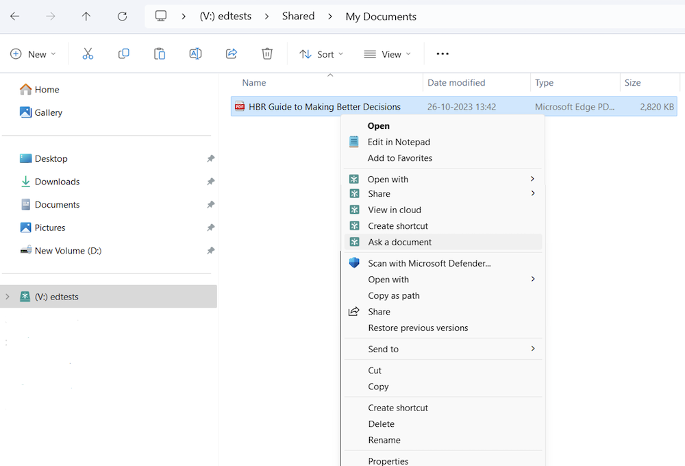685x466 pixels.
Task: Click the Microsoft Edge PD... type cell
Action: coord(575,107)
